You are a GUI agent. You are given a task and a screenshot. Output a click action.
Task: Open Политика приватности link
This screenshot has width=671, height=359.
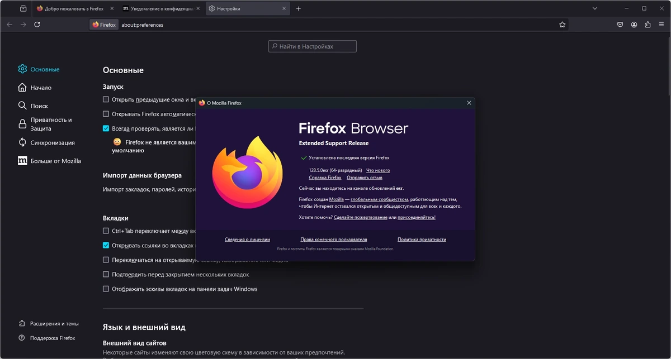tap(422, 240)
